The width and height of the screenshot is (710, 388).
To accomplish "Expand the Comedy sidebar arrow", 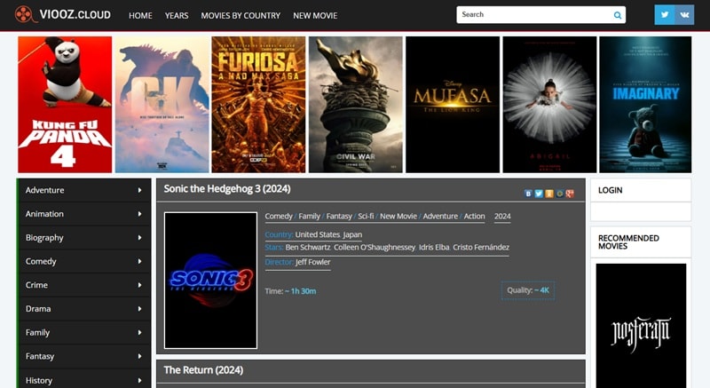I will (x=139, y=261).
